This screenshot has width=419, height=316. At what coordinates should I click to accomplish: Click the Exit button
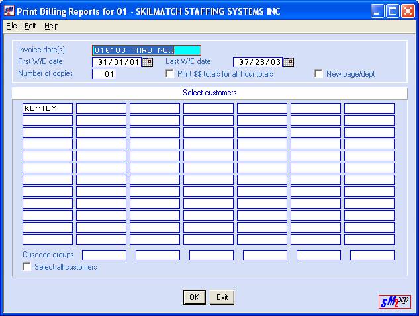222,297
